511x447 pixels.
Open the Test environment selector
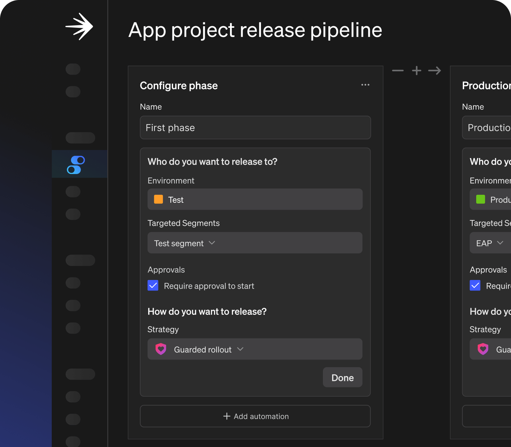(255, 199)
